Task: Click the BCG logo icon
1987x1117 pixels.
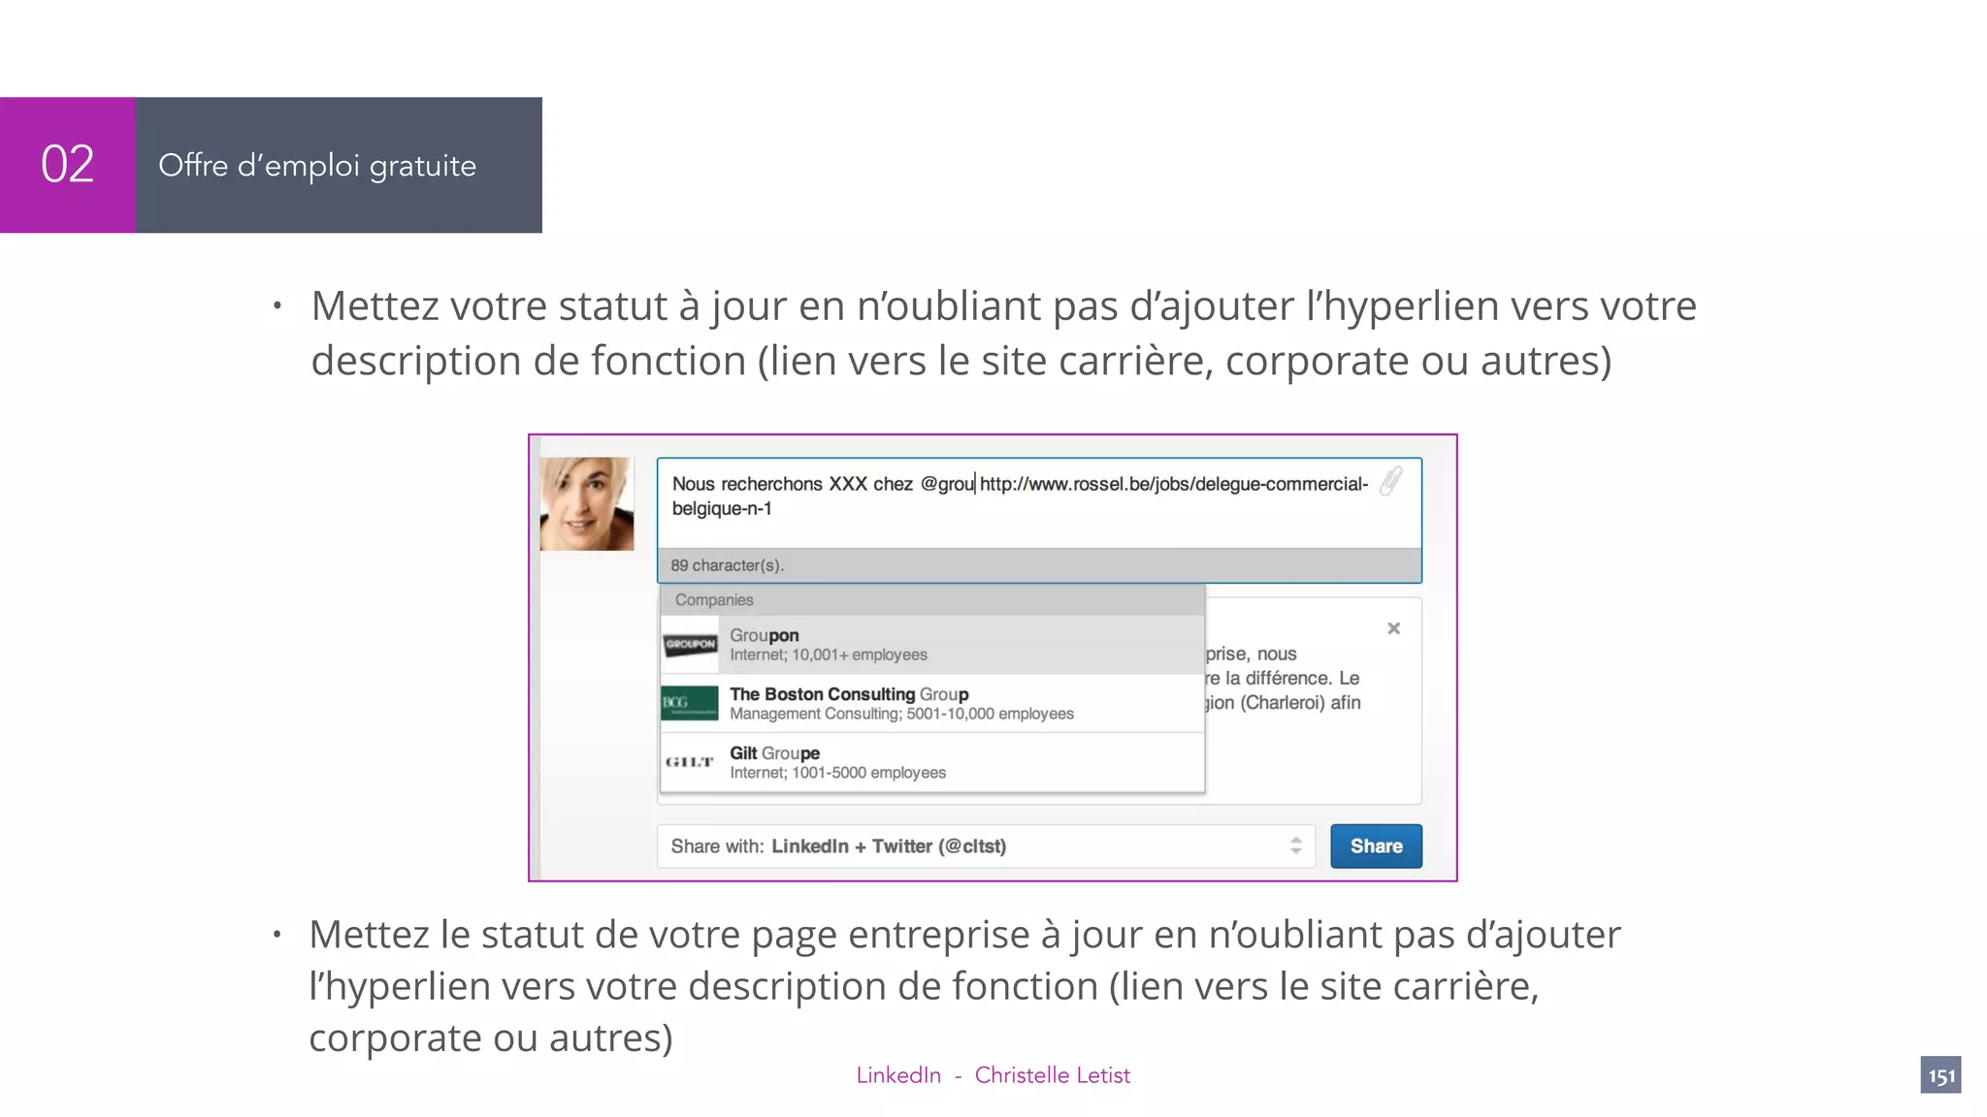Action: coord(690,703)
